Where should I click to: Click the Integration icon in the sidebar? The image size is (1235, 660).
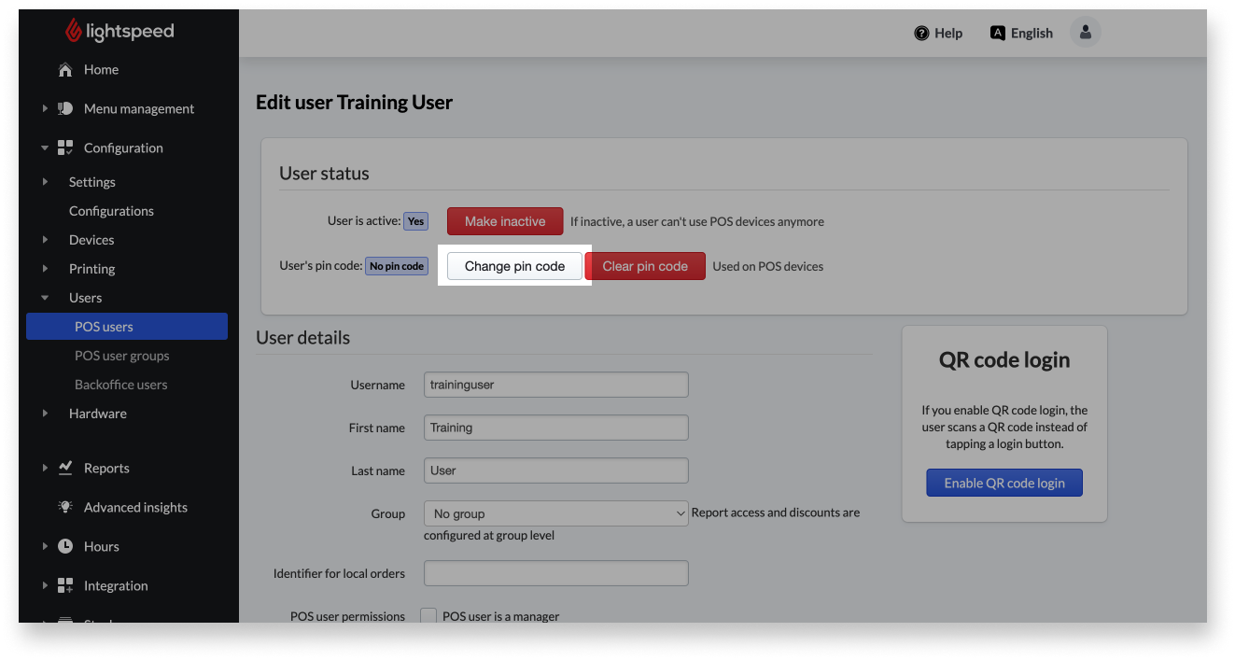pos(64,585)
